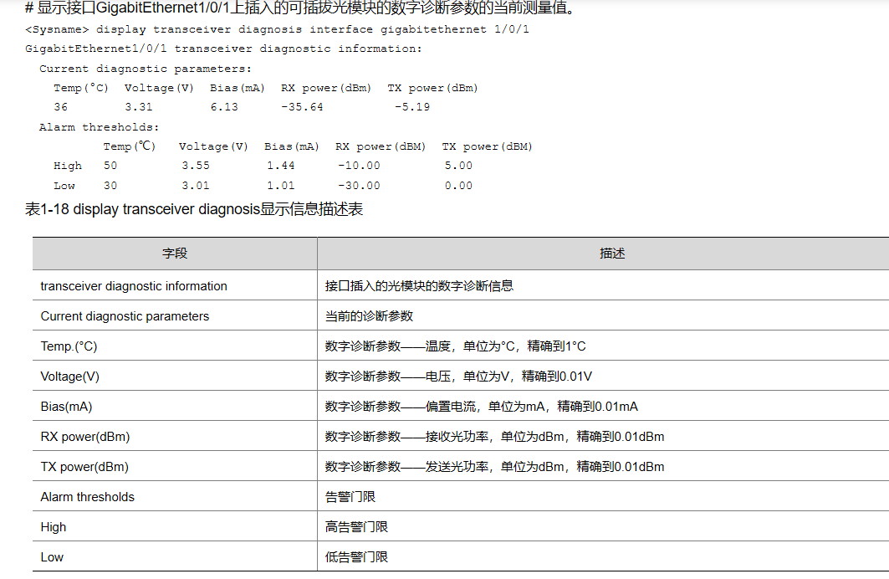Click the '接收光功率' description cell
This screenshot has height=579, width=889.
coord(603,436)
